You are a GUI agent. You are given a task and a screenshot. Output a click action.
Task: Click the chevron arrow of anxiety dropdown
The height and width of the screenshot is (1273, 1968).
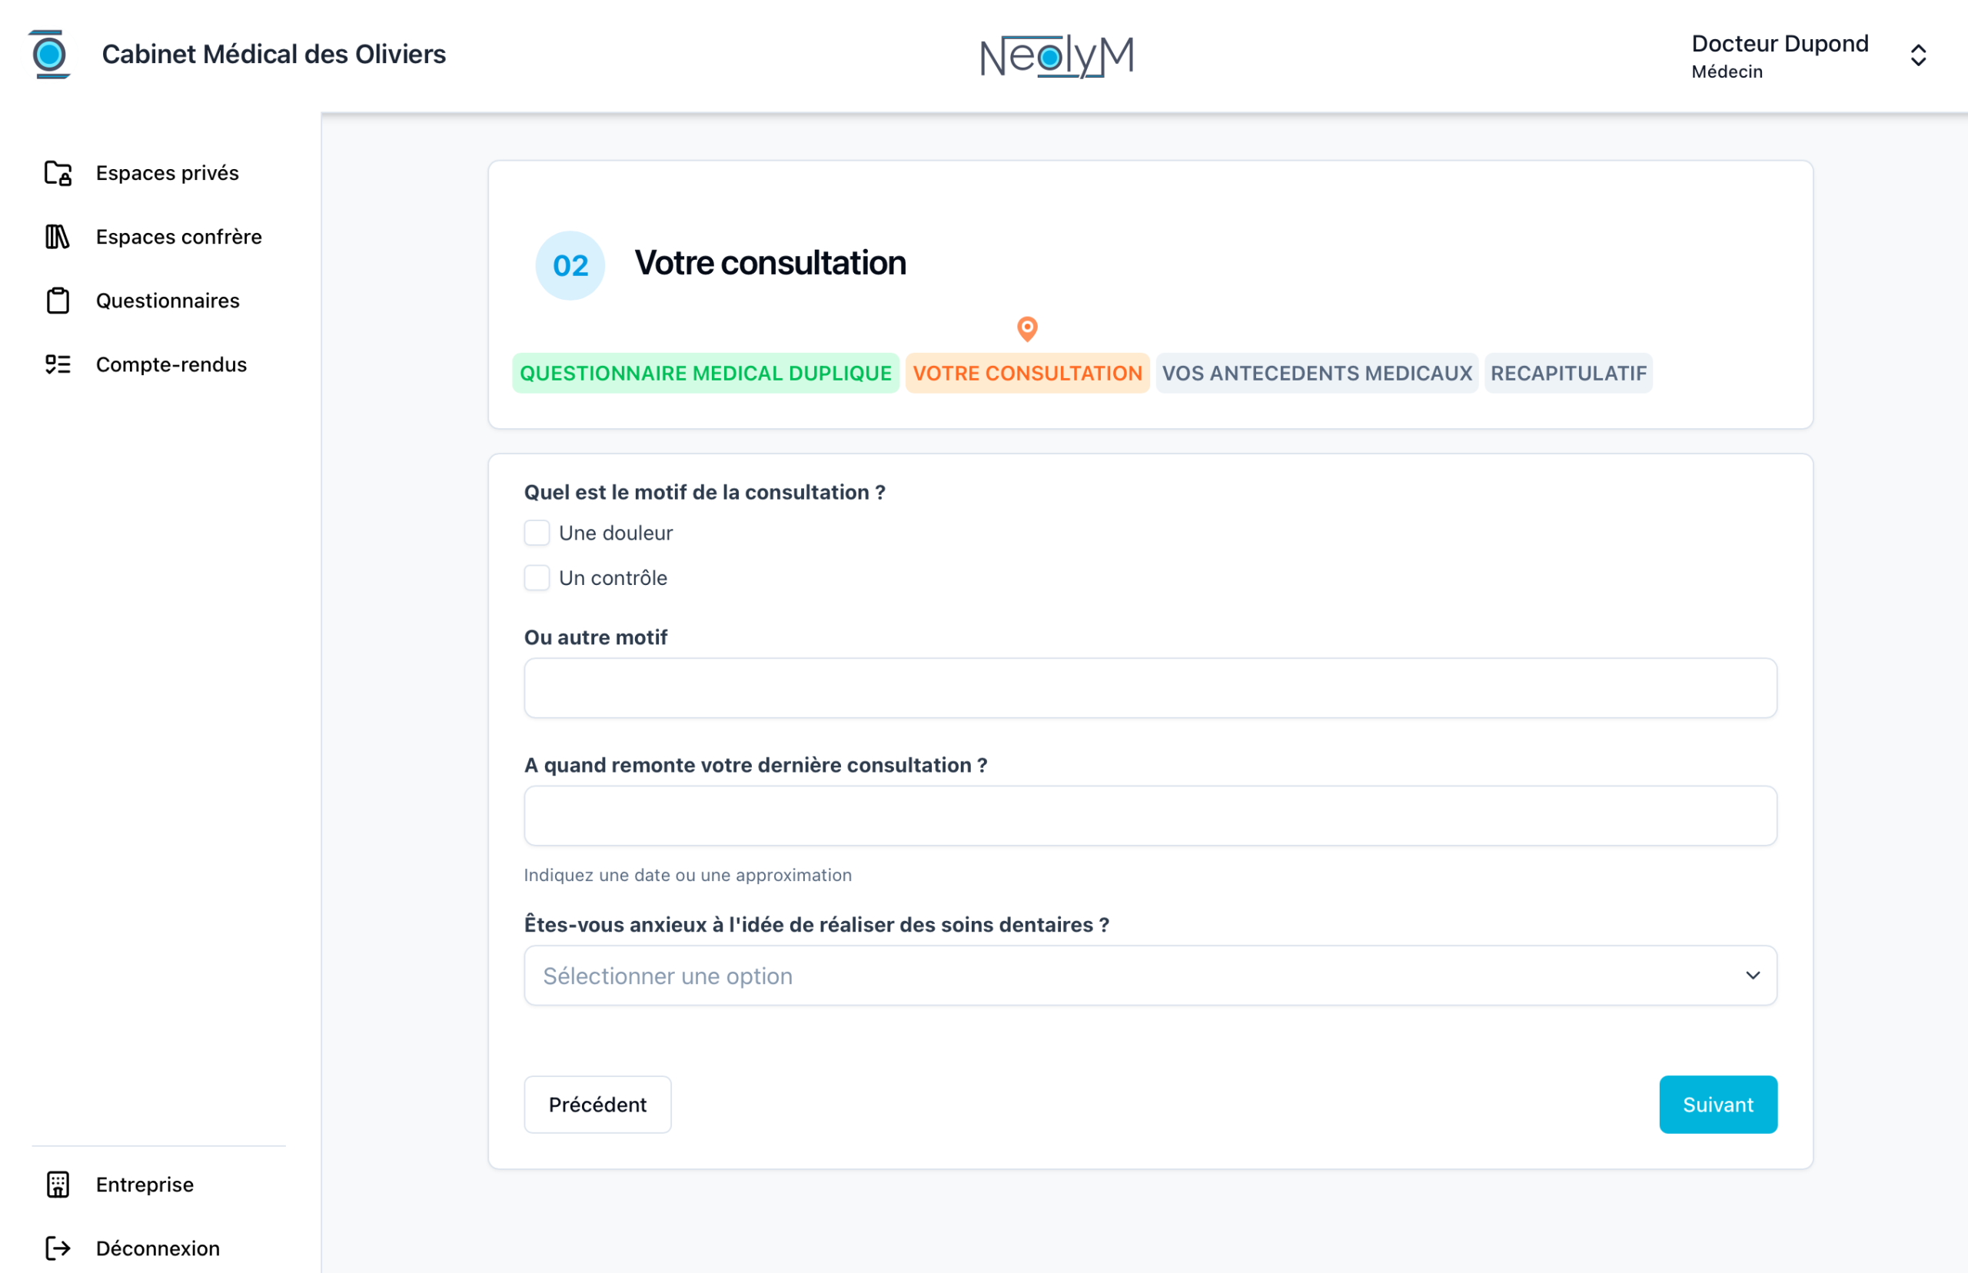1752,976
